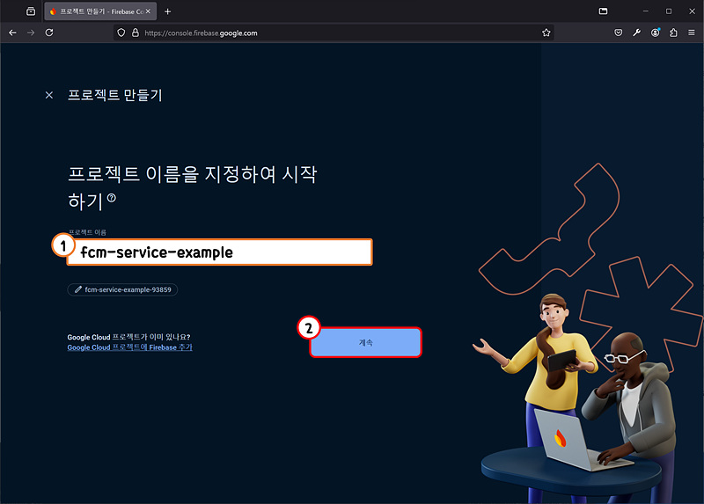
Task: Click the Firefox View icon at the far left of the tab bar
Action: 31,11
